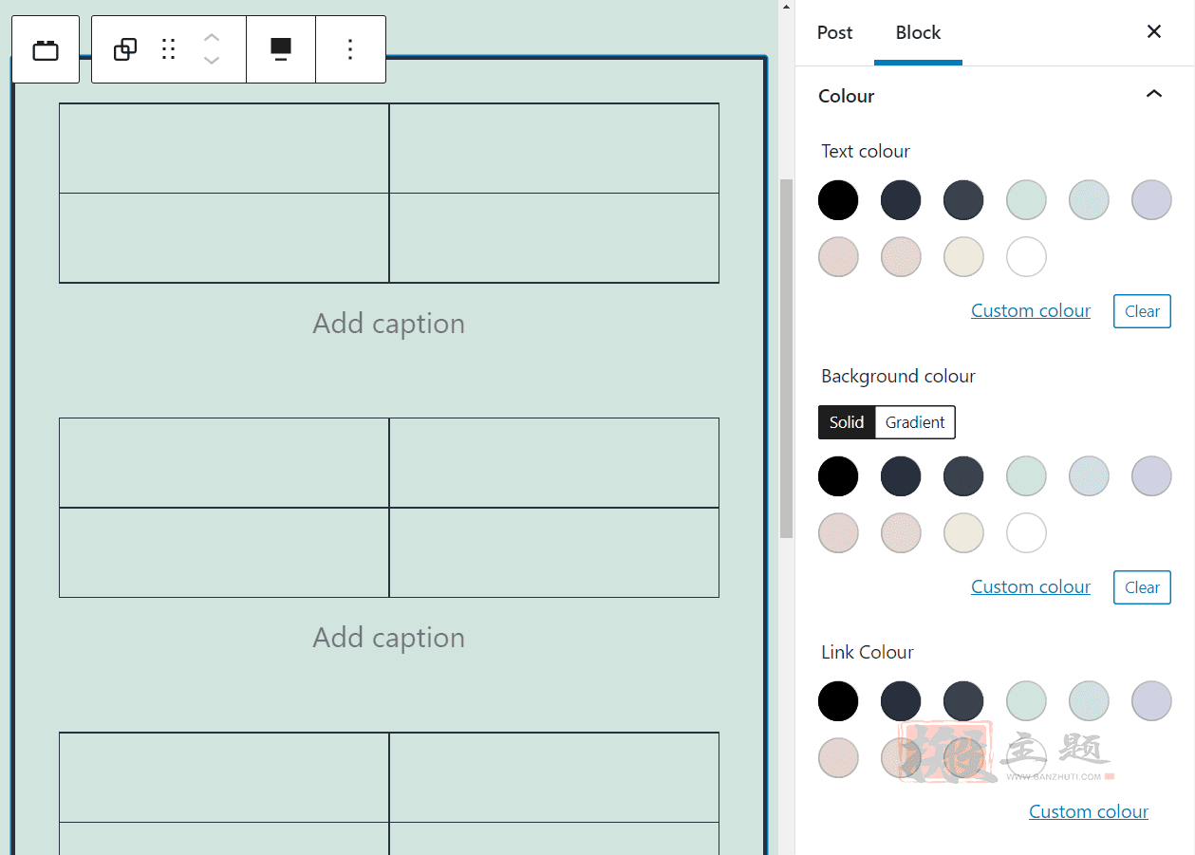Screen dimensions: 1195x855
Task: Click the 'Link Colour' label
Action: click(868, 652)
